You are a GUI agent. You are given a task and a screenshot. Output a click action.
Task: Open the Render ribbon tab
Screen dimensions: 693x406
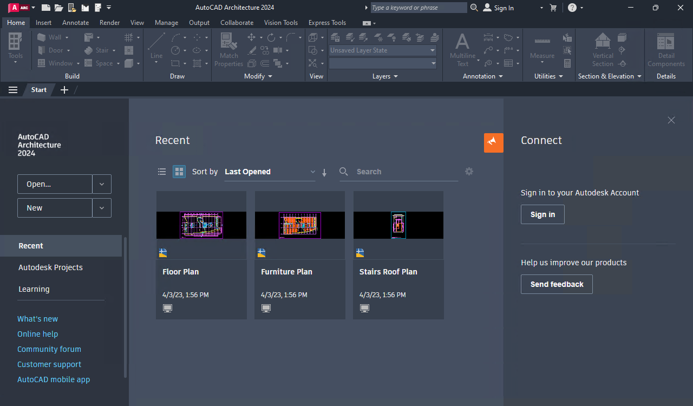click(x=109, y=23)
